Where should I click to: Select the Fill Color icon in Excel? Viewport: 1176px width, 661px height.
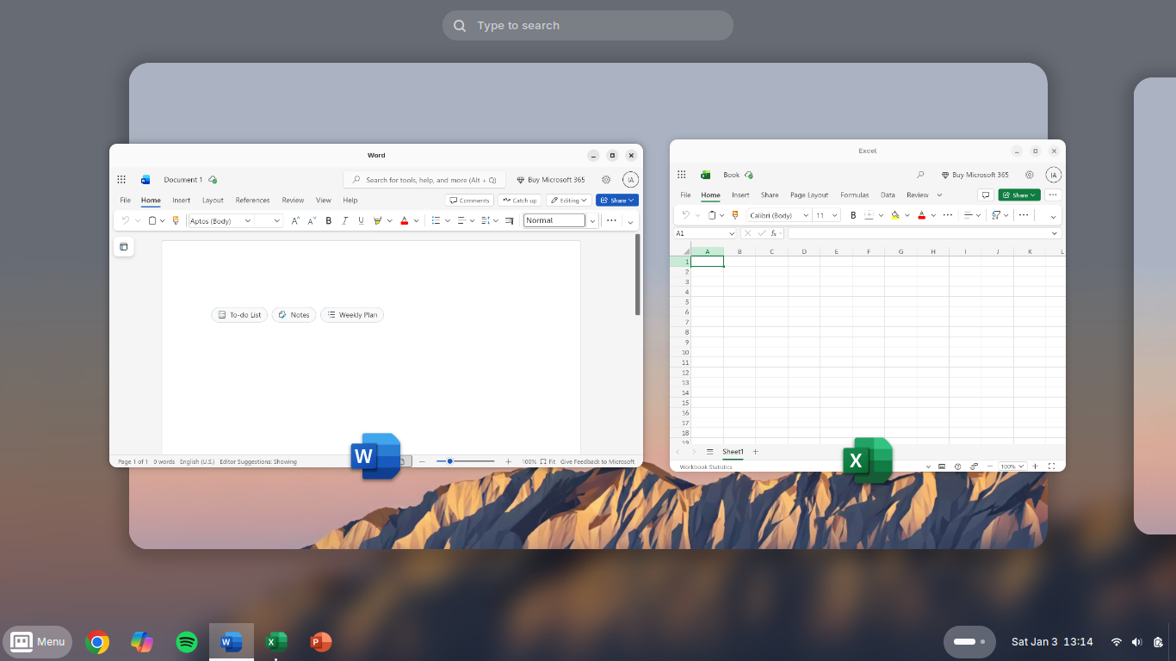(894, 214)
